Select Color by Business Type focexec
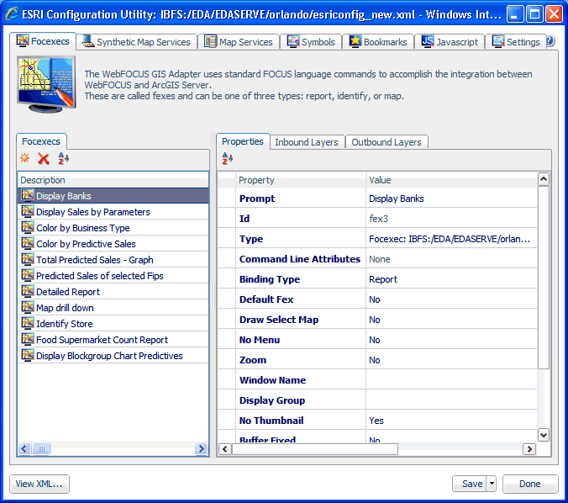This screenshot has height=503, width=568. (x=113, y=228)
